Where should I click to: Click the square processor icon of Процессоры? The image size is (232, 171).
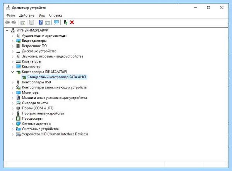pyautogui.click(x=18, y=119)
